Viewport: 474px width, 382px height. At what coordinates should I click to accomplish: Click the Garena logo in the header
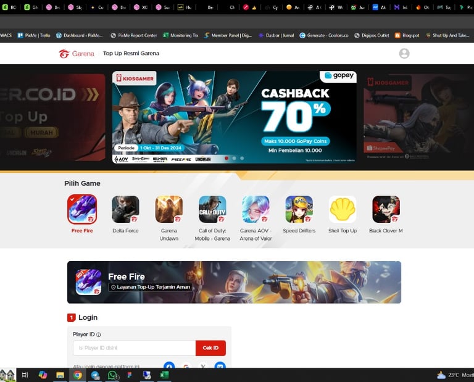pyautogui.click(x=77, y=54)
